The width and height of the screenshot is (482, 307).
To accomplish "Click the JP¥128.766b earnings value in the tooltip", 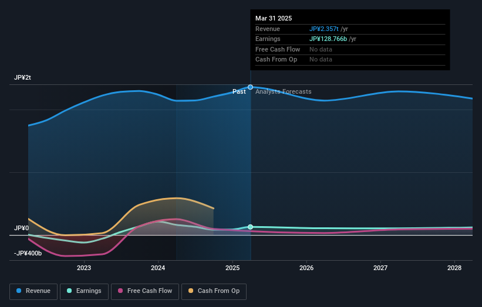I will pyautogui.click(x=328, y=39).
